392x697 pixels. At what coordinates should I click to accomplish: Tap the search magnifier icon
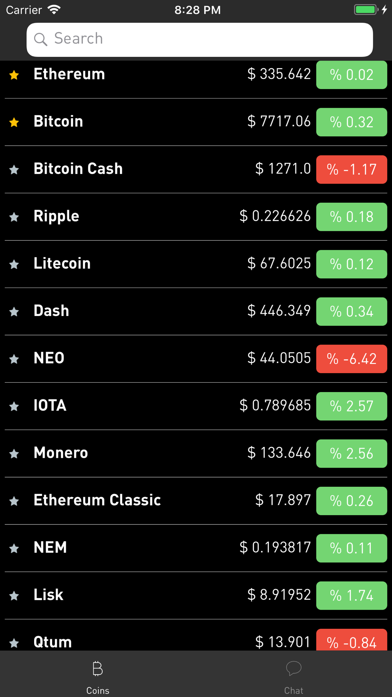[x=40, y=39]
